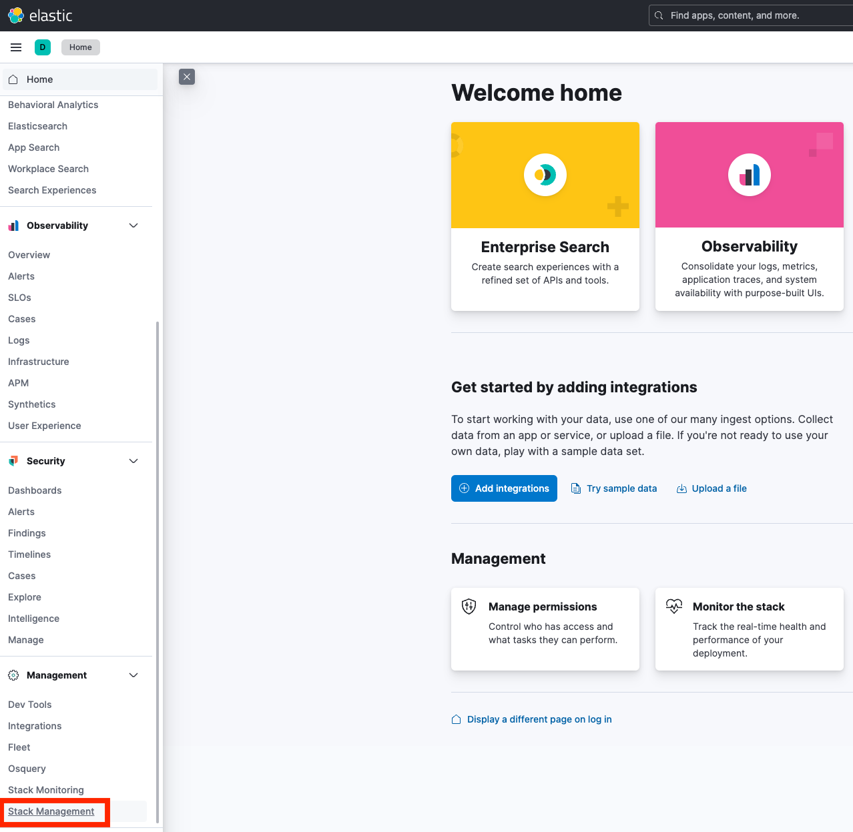Open Alerts under Security
Image resolution: width=853 pixels, height=832 pixels.
(x=21, y=512)
